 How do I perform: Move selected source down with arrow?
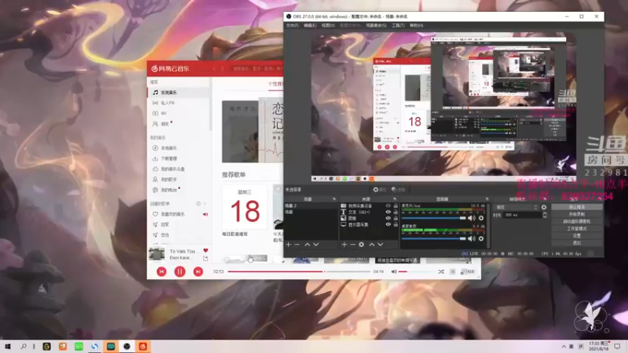381,245
